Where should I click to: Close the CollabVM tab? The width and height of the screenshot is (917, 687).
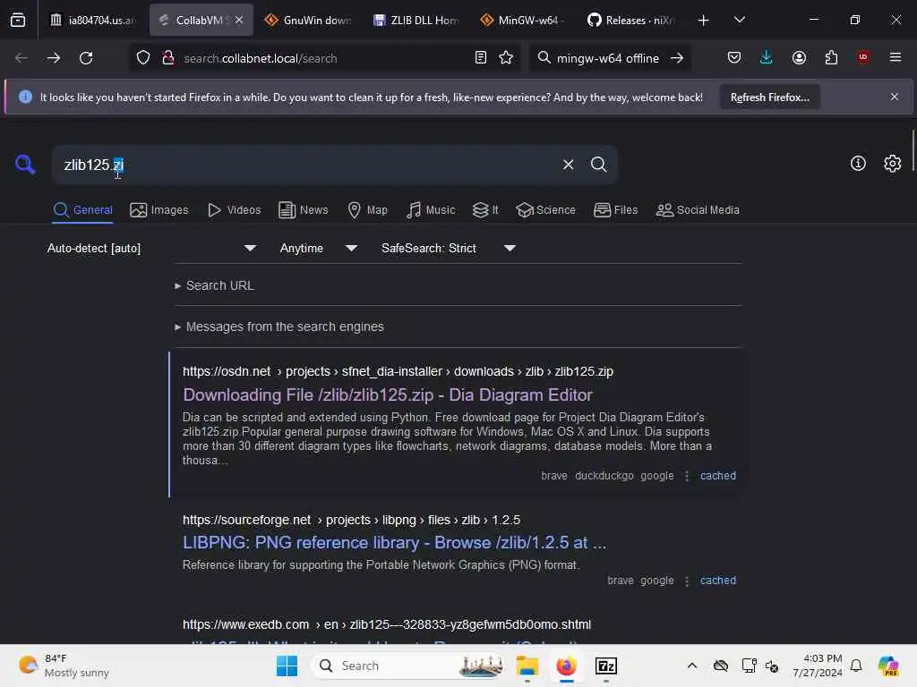pos(239,21)
